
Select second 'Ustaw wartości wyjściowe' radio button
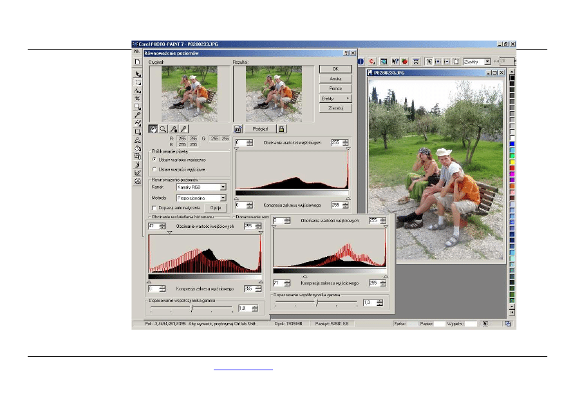155,169
